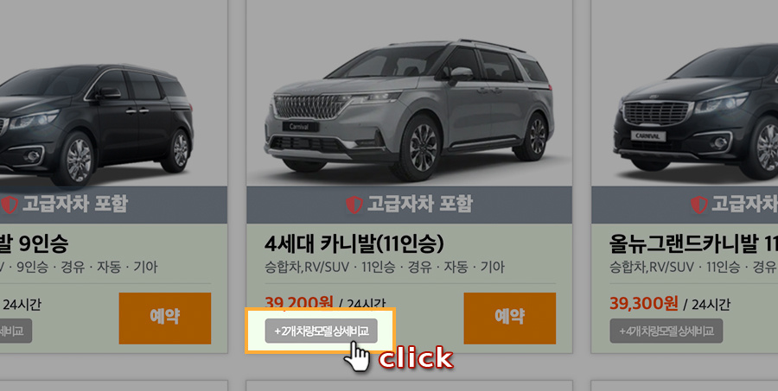Expand the +2개차량모델 상세비교 comparison
This screenshot has height=391, width=778.
point(321,331)
